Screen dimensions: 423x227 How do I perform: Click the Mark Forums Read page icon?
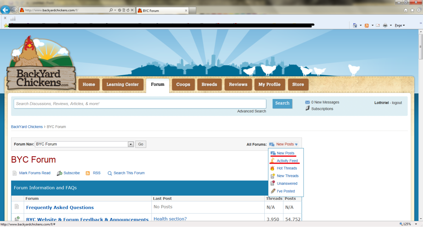(15, 173)
